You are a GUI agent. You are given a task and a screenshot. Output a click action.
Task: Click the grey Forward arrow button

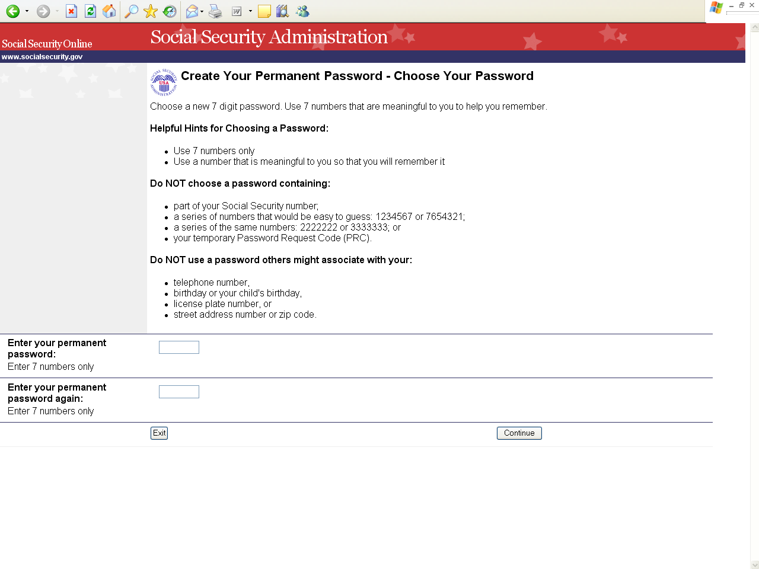43,11
